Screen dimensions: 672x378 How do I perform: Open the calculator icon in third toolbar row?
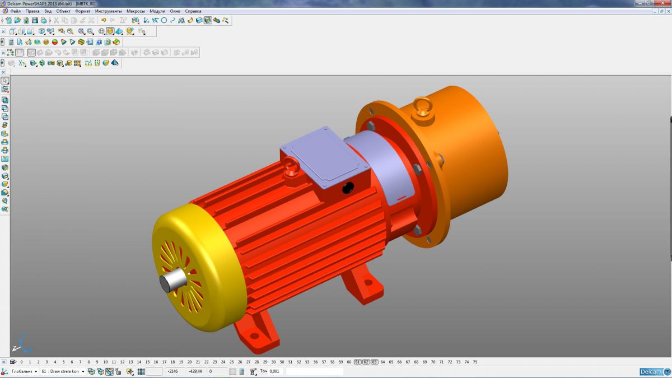11,42
